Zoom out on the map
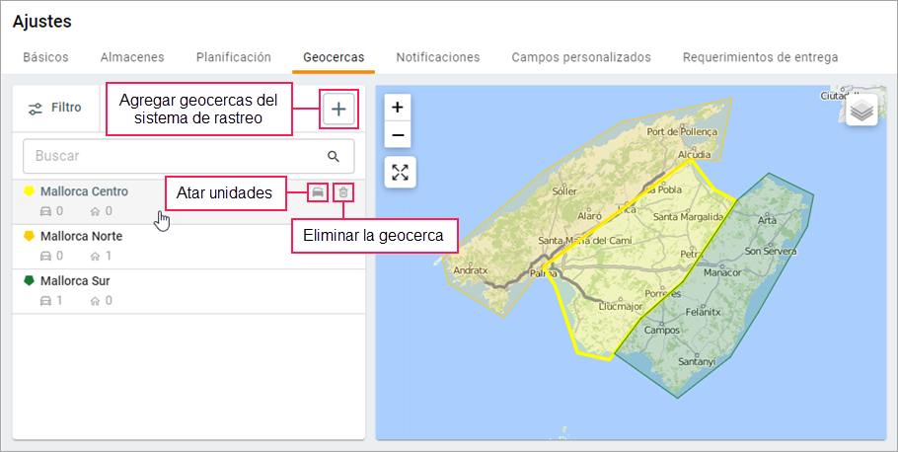 pos(398,135)
